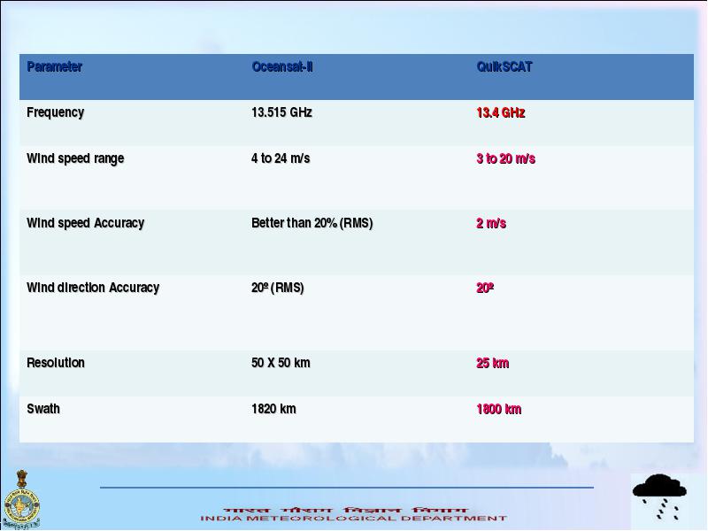This screenshot has height=531, width=708.
Task: Select the 'Parameter' column header
Action: (x=54, y=67)
